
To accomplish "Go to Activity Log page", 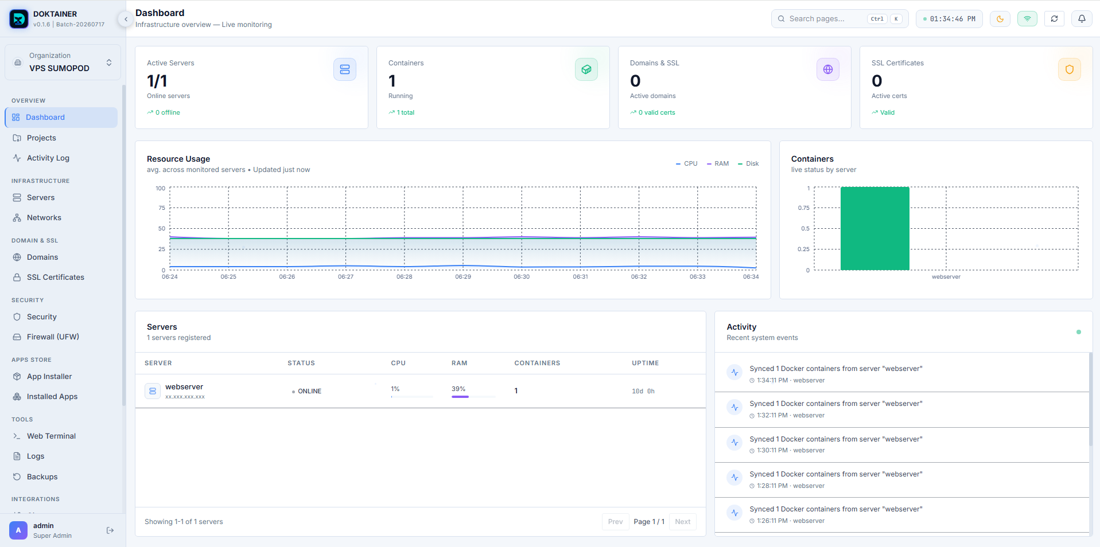I will 61,158.
